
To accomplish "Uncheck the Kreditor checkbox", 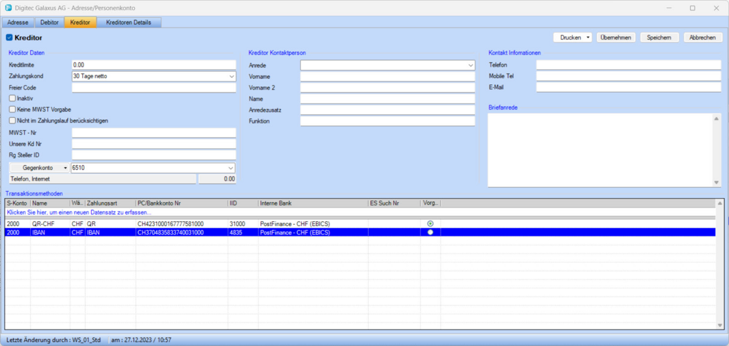I will (10, 38).
